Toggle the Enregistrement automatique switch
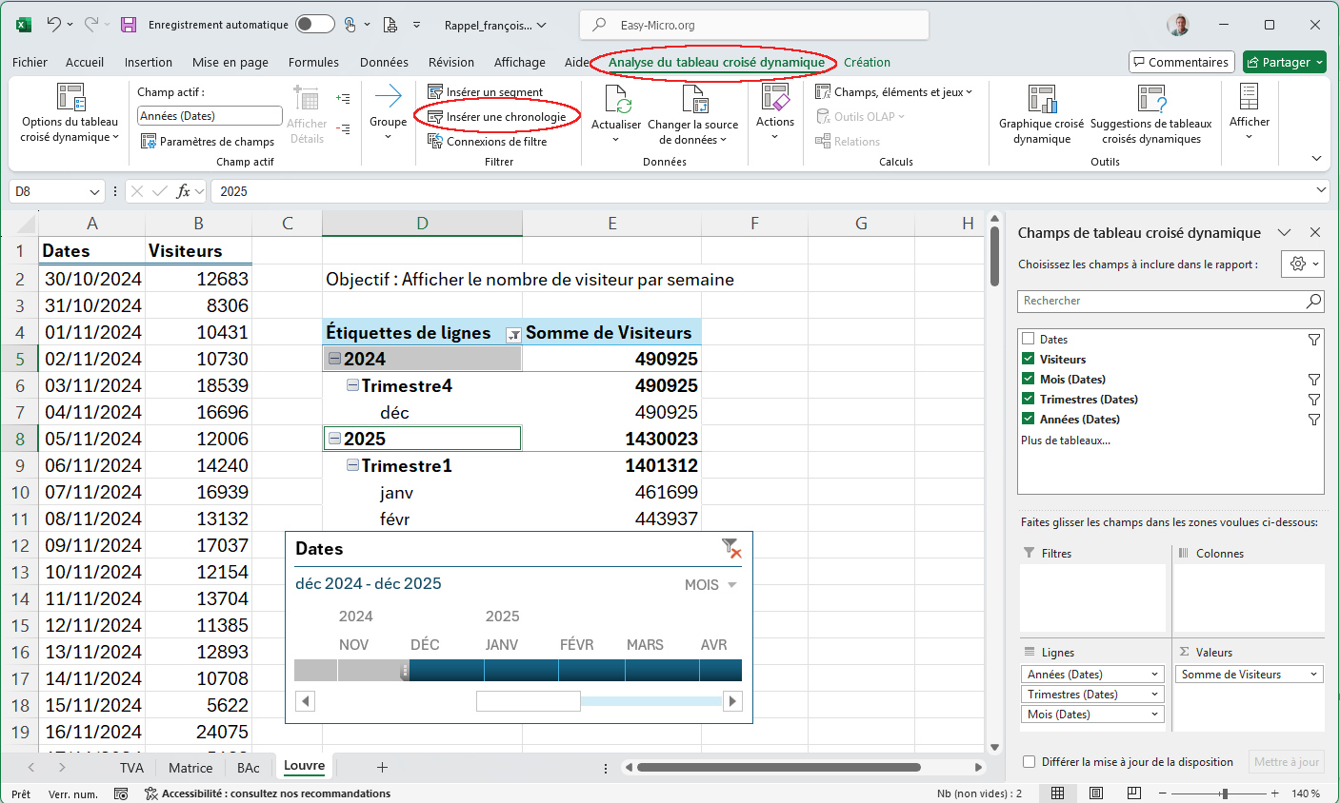The height and width of the screenshot is (803, 1340). pos(314,25)
